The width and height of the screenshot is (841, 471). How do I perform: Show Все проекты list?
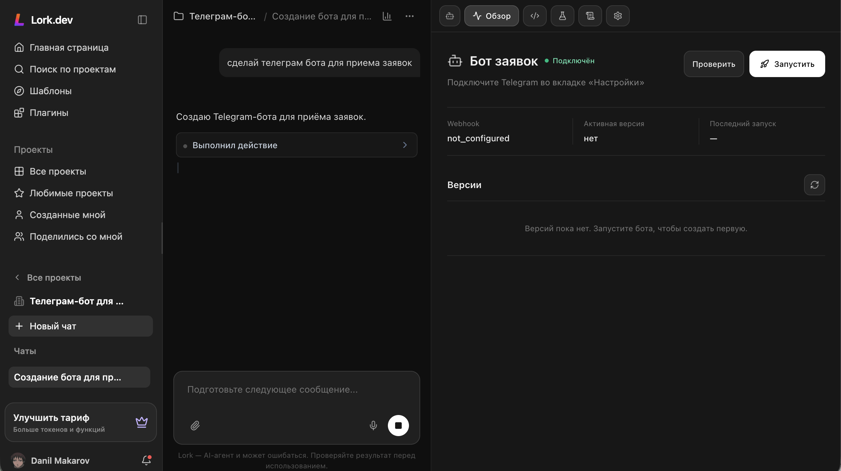point(50,171)
